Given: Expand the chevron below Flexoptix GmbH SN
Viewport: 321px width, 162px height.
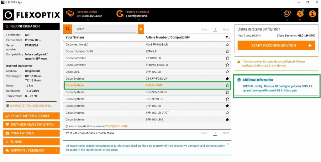Looking at the screenshot, I should [x=88, y=20].
